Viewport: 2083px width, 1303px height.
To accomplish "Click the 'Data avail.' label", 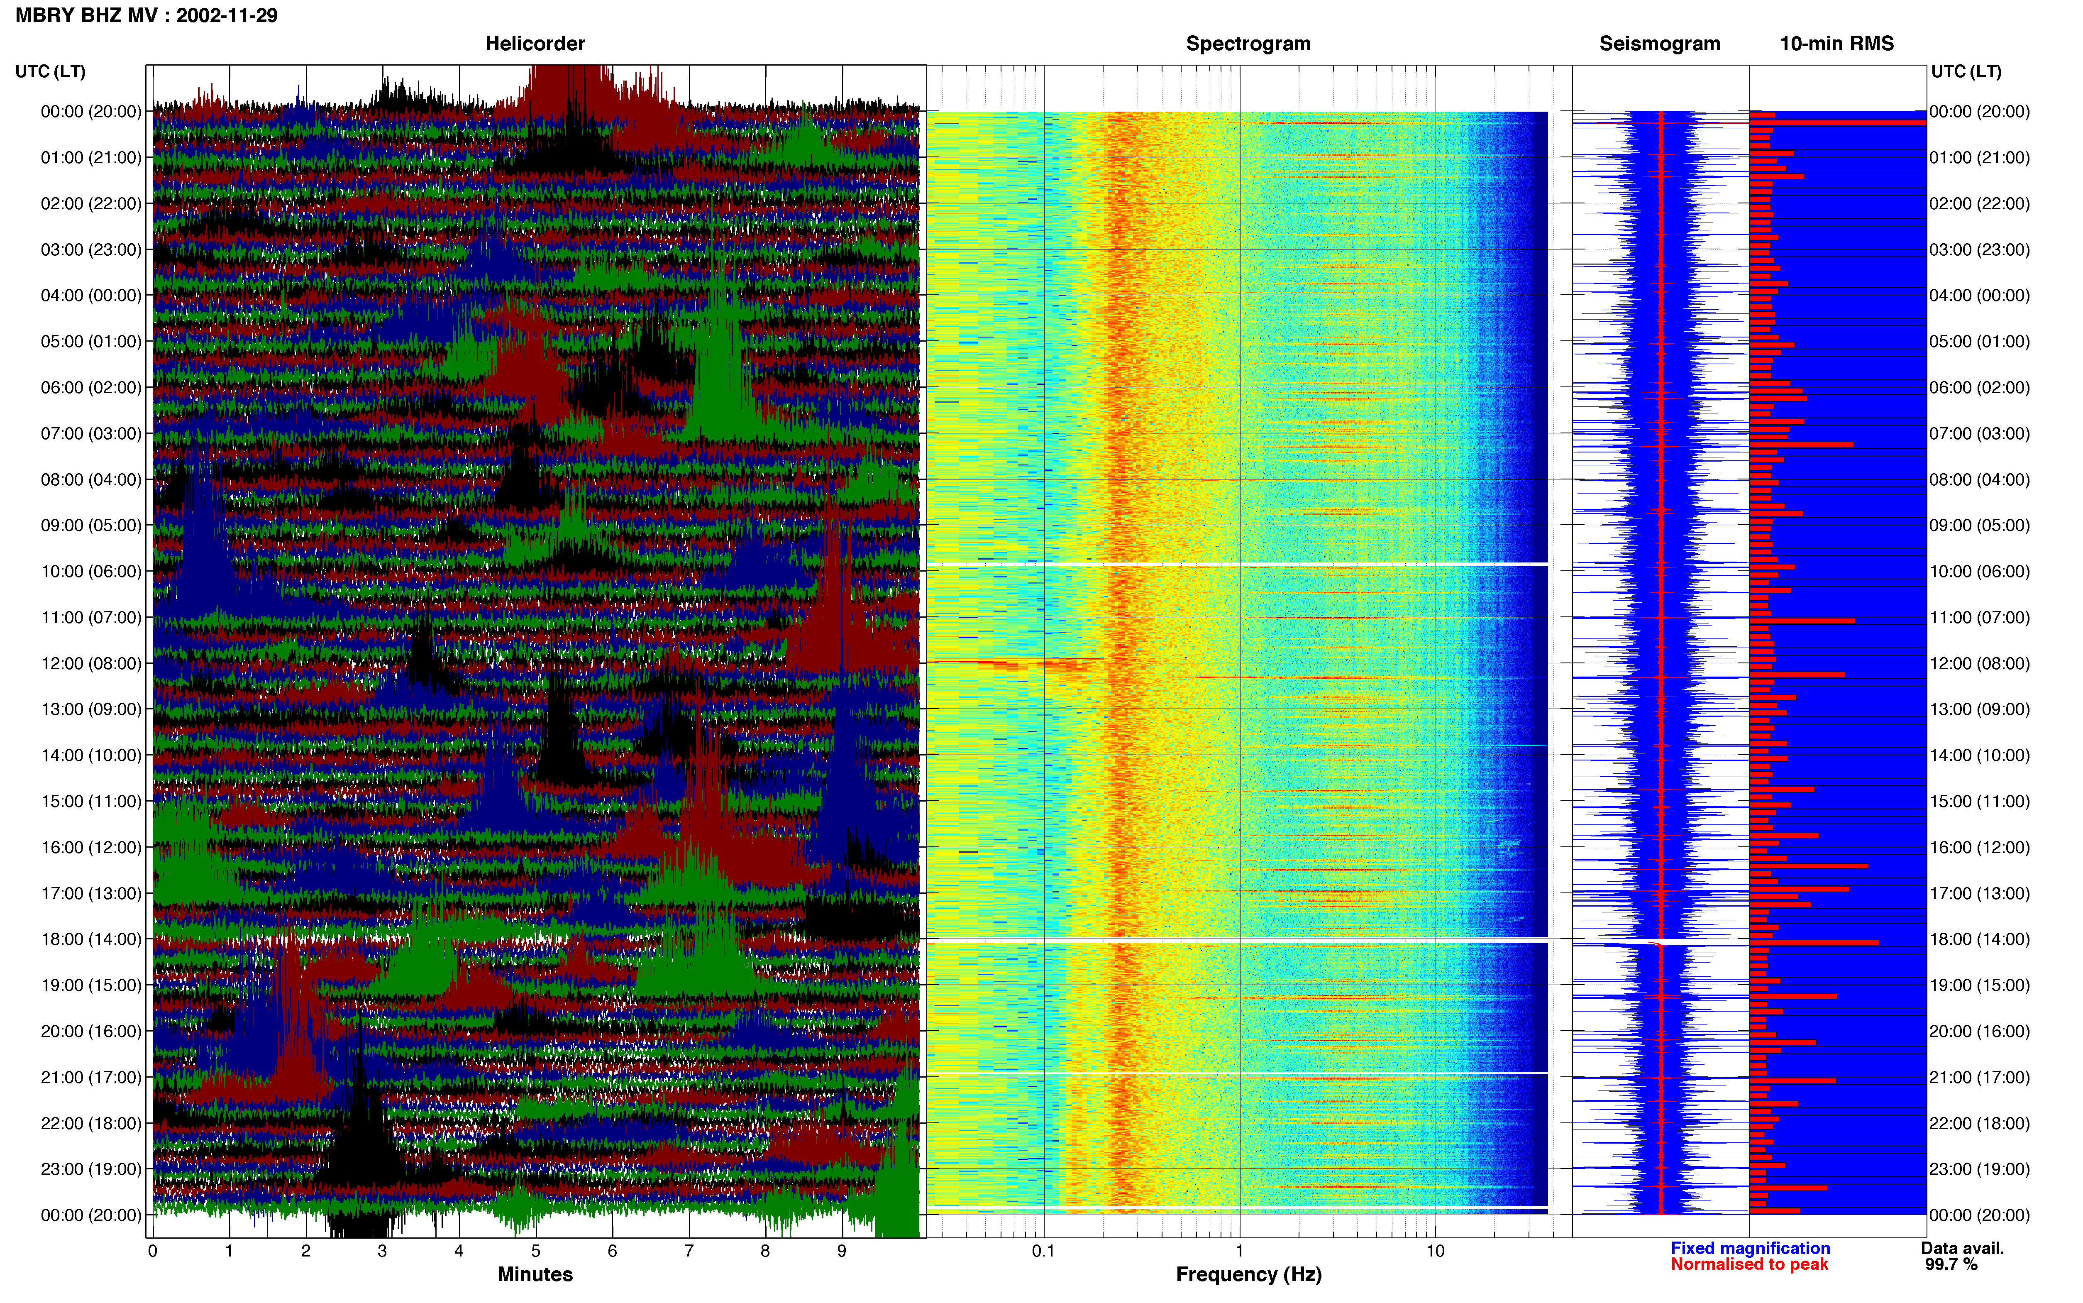I will click(1962, 1248).
